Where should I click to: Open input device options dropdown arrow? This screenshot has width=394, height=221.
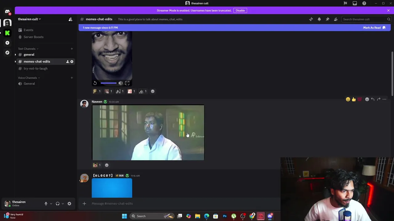(x=51, y=204)
